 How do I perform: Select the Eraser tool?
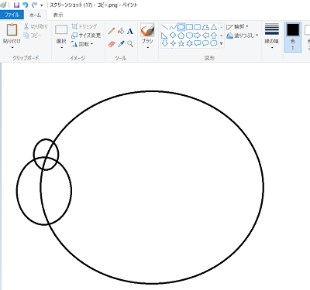coord(112,44)
